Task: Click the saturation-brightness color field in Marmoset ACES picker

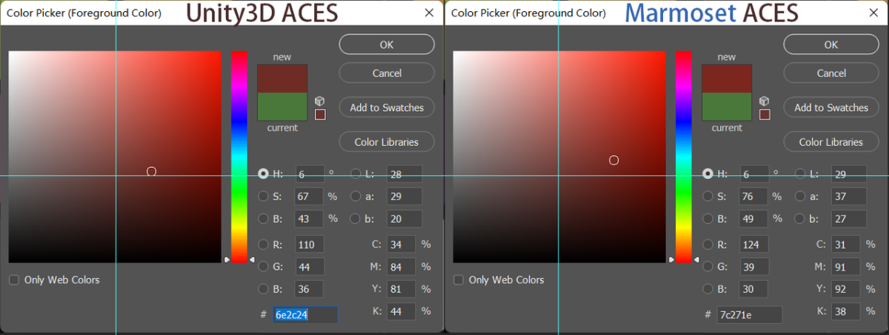Action: [x=559, y=157]
